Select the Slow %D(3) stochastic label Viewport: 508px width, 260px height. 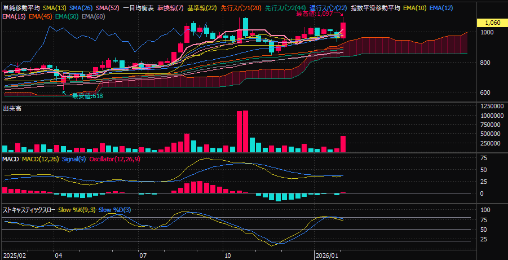114,210
